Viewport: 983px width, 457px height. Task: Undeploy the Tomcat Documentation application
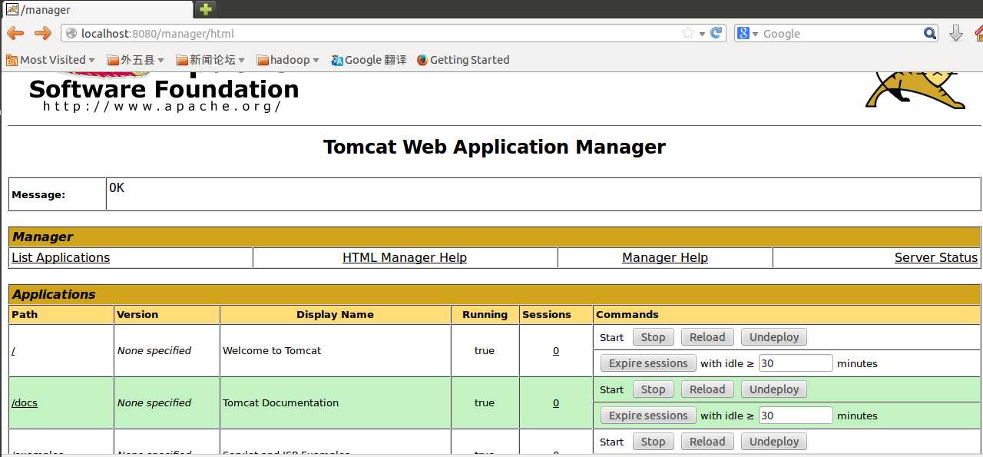point(774,389)
